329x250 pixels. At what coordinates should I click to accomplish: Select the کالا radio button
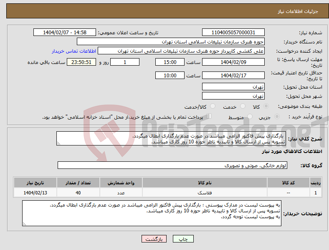point(266,106)
